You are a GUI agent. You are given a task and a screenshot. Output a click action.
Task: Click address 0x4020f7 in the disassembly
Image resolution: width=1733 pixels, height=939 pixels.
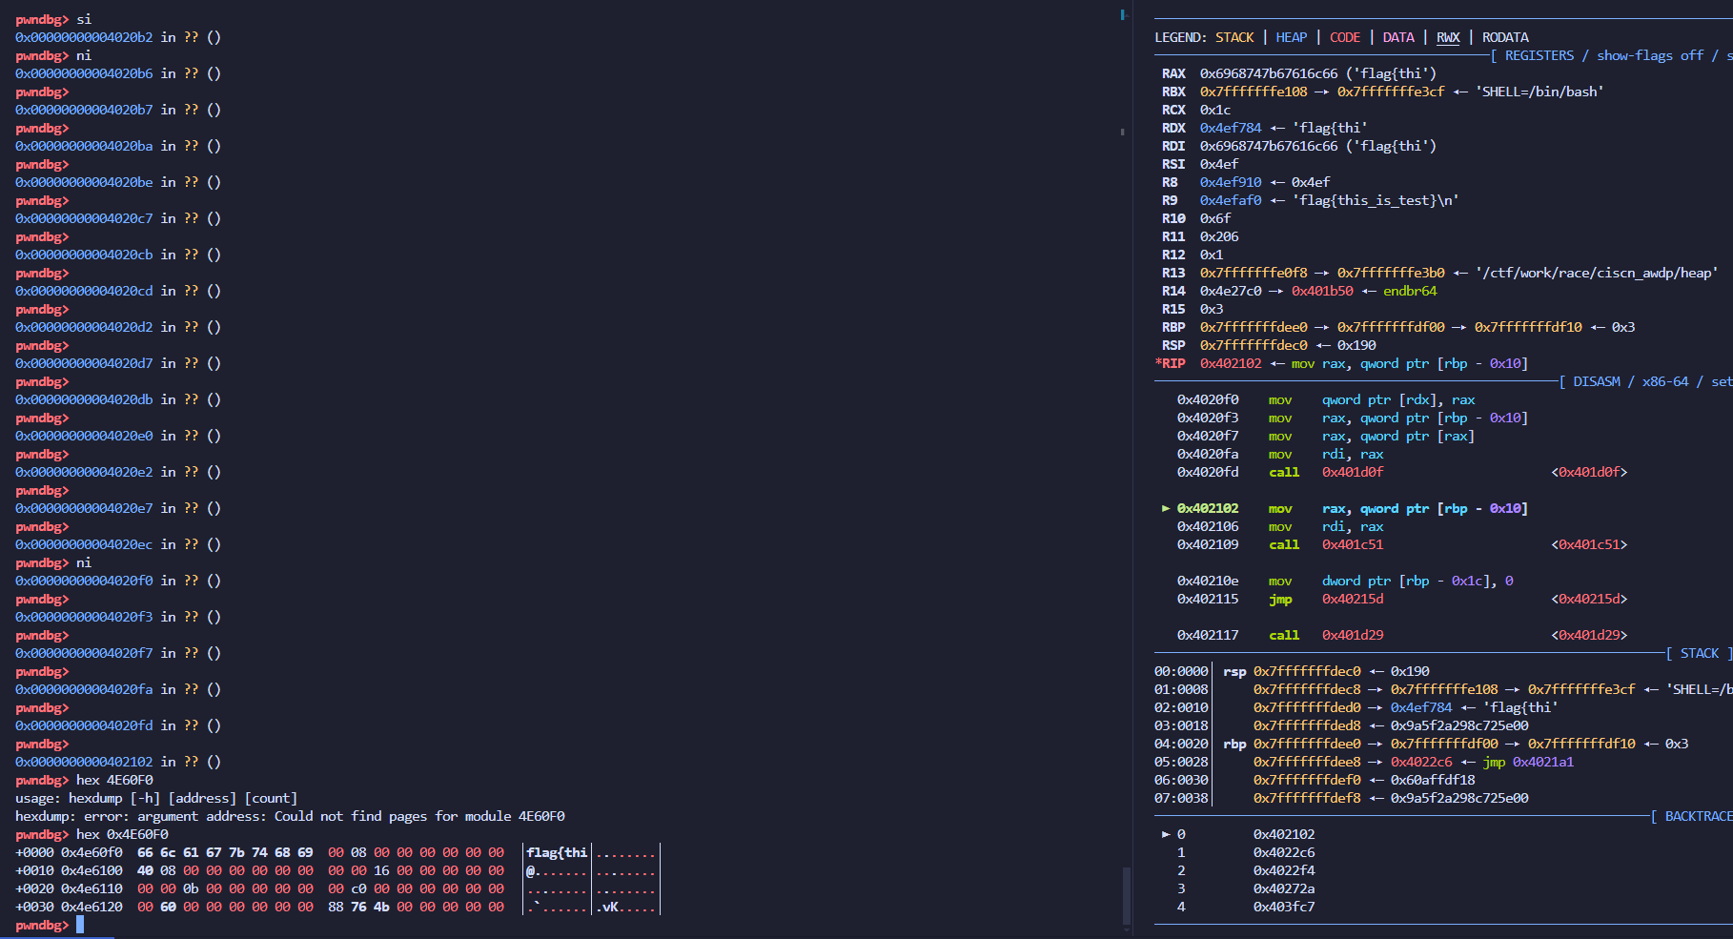tap(1208, 436)
